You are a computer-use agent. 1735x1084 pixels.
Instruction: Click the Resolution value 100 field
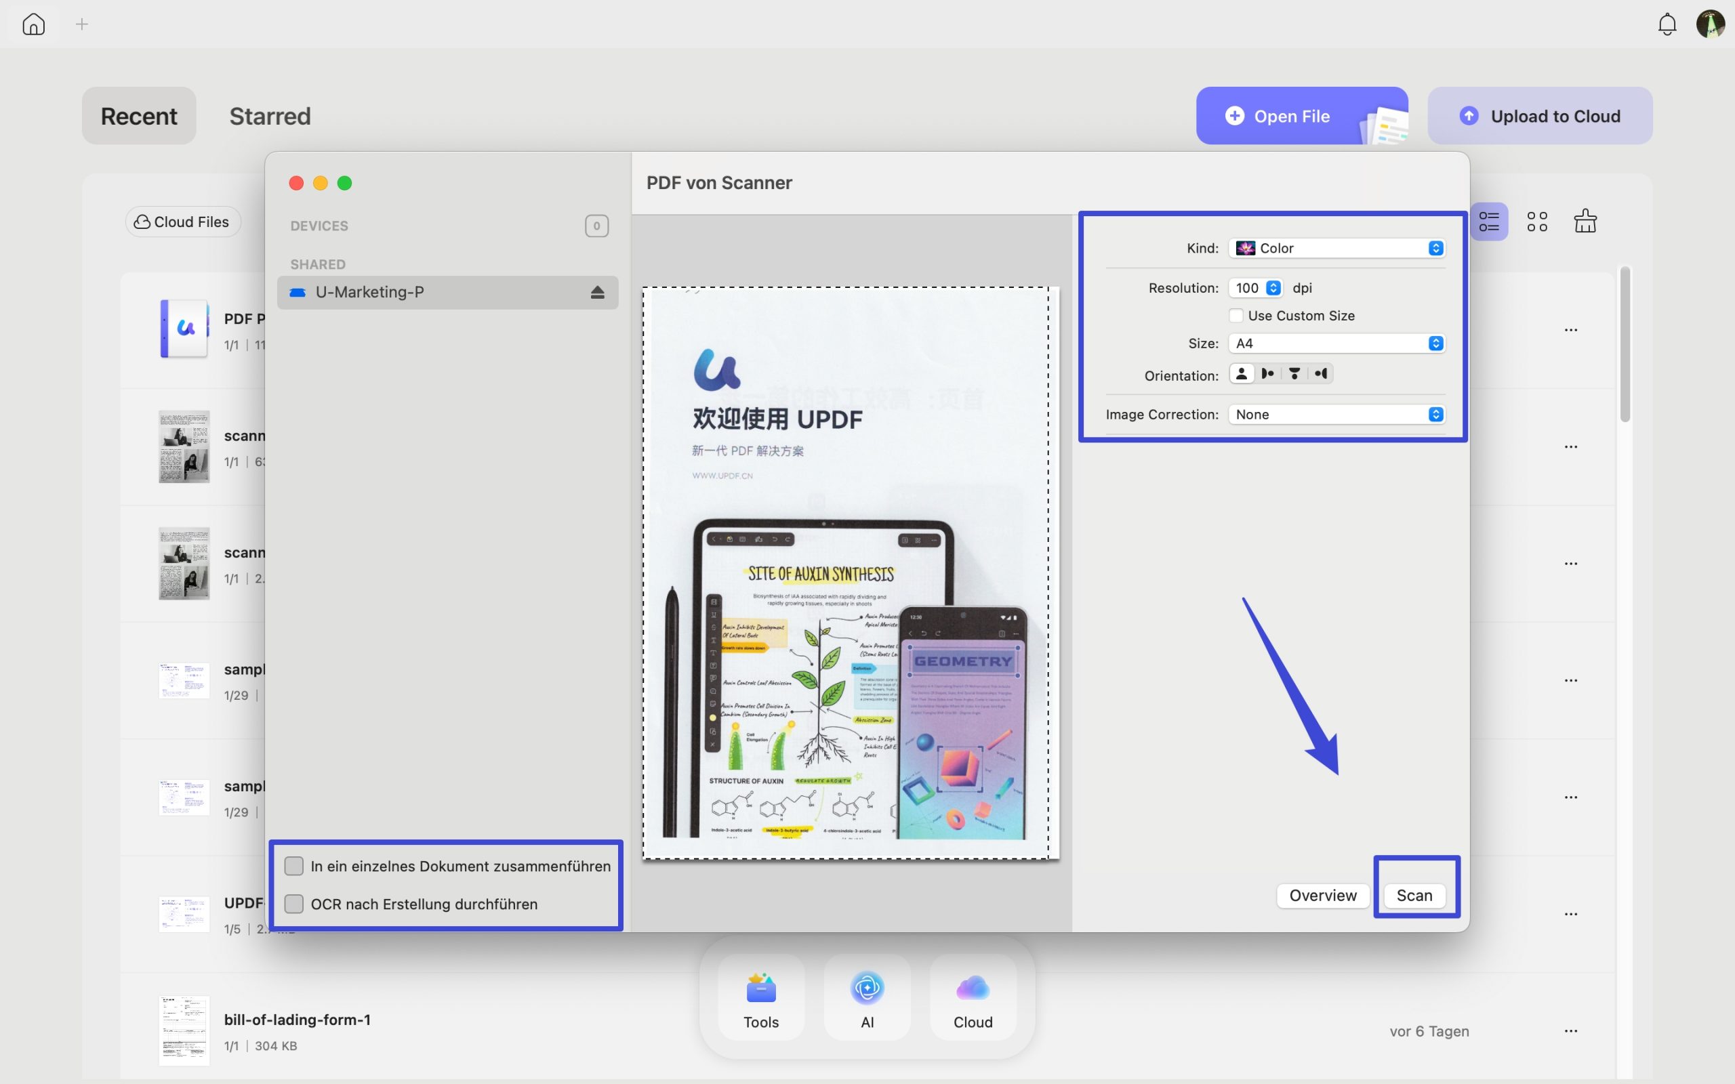pyautogui.click(x=1248, y=287)
